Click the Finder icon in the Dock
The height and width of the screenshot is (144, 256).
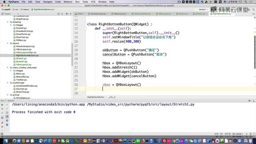[6, 141]
